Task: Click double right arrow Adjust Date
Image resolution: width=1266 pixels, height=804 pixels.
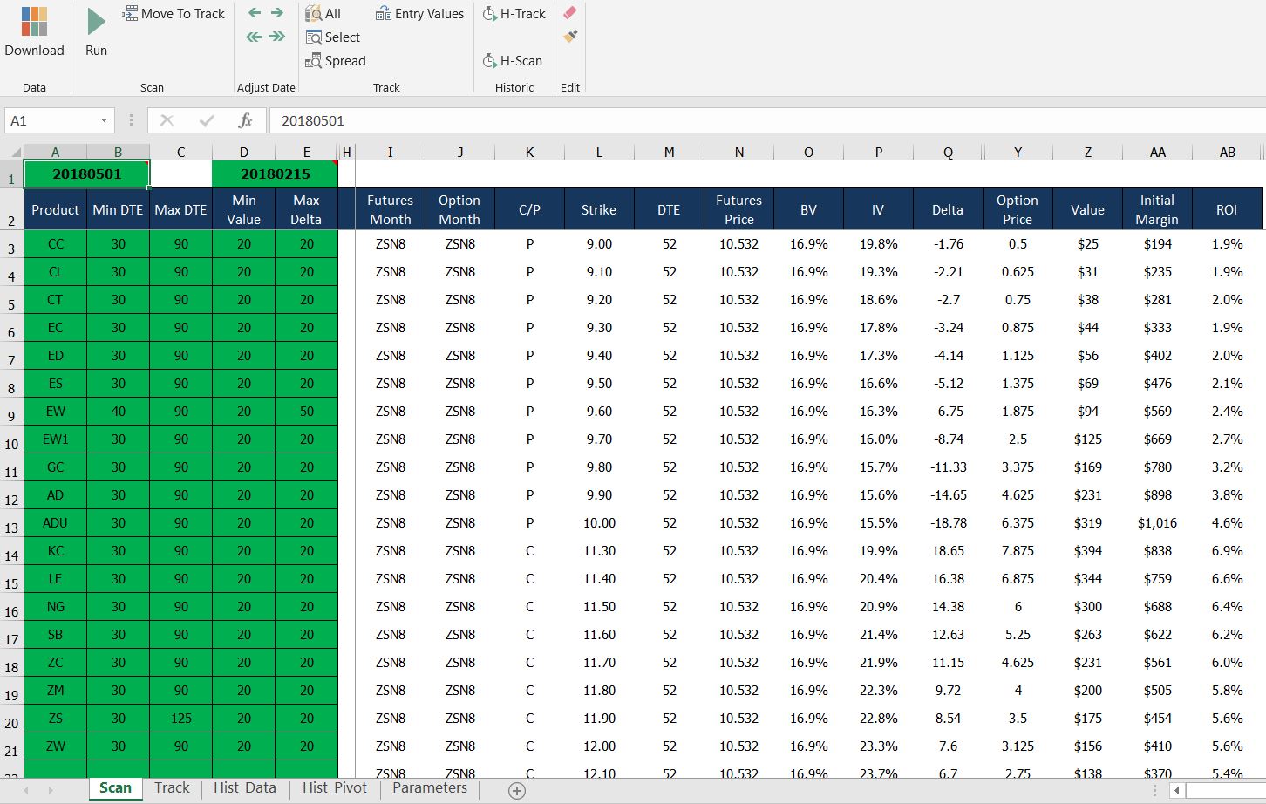Action: point(277,37)
